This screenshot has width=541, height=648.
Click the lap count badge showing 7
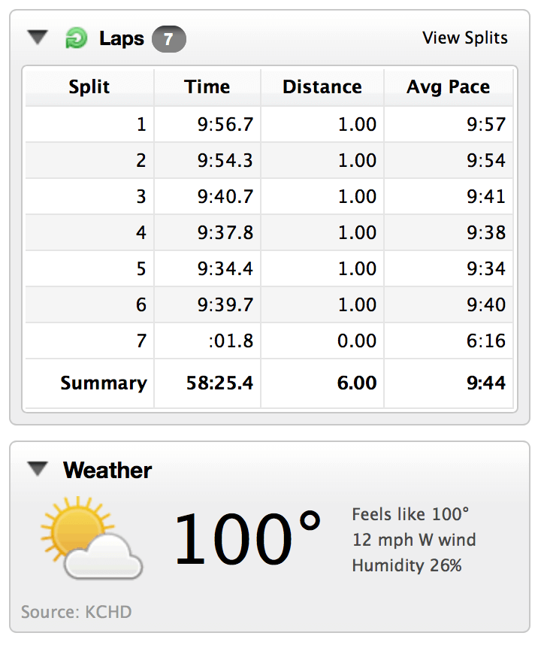169,39
